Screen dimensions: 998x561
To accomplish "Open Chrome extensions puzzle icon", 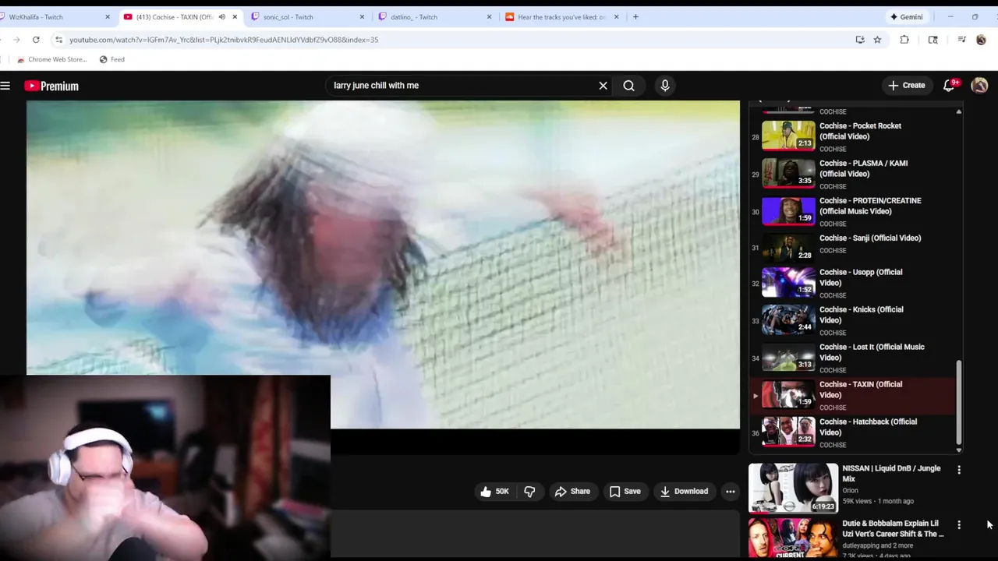I will click(904, 40).
